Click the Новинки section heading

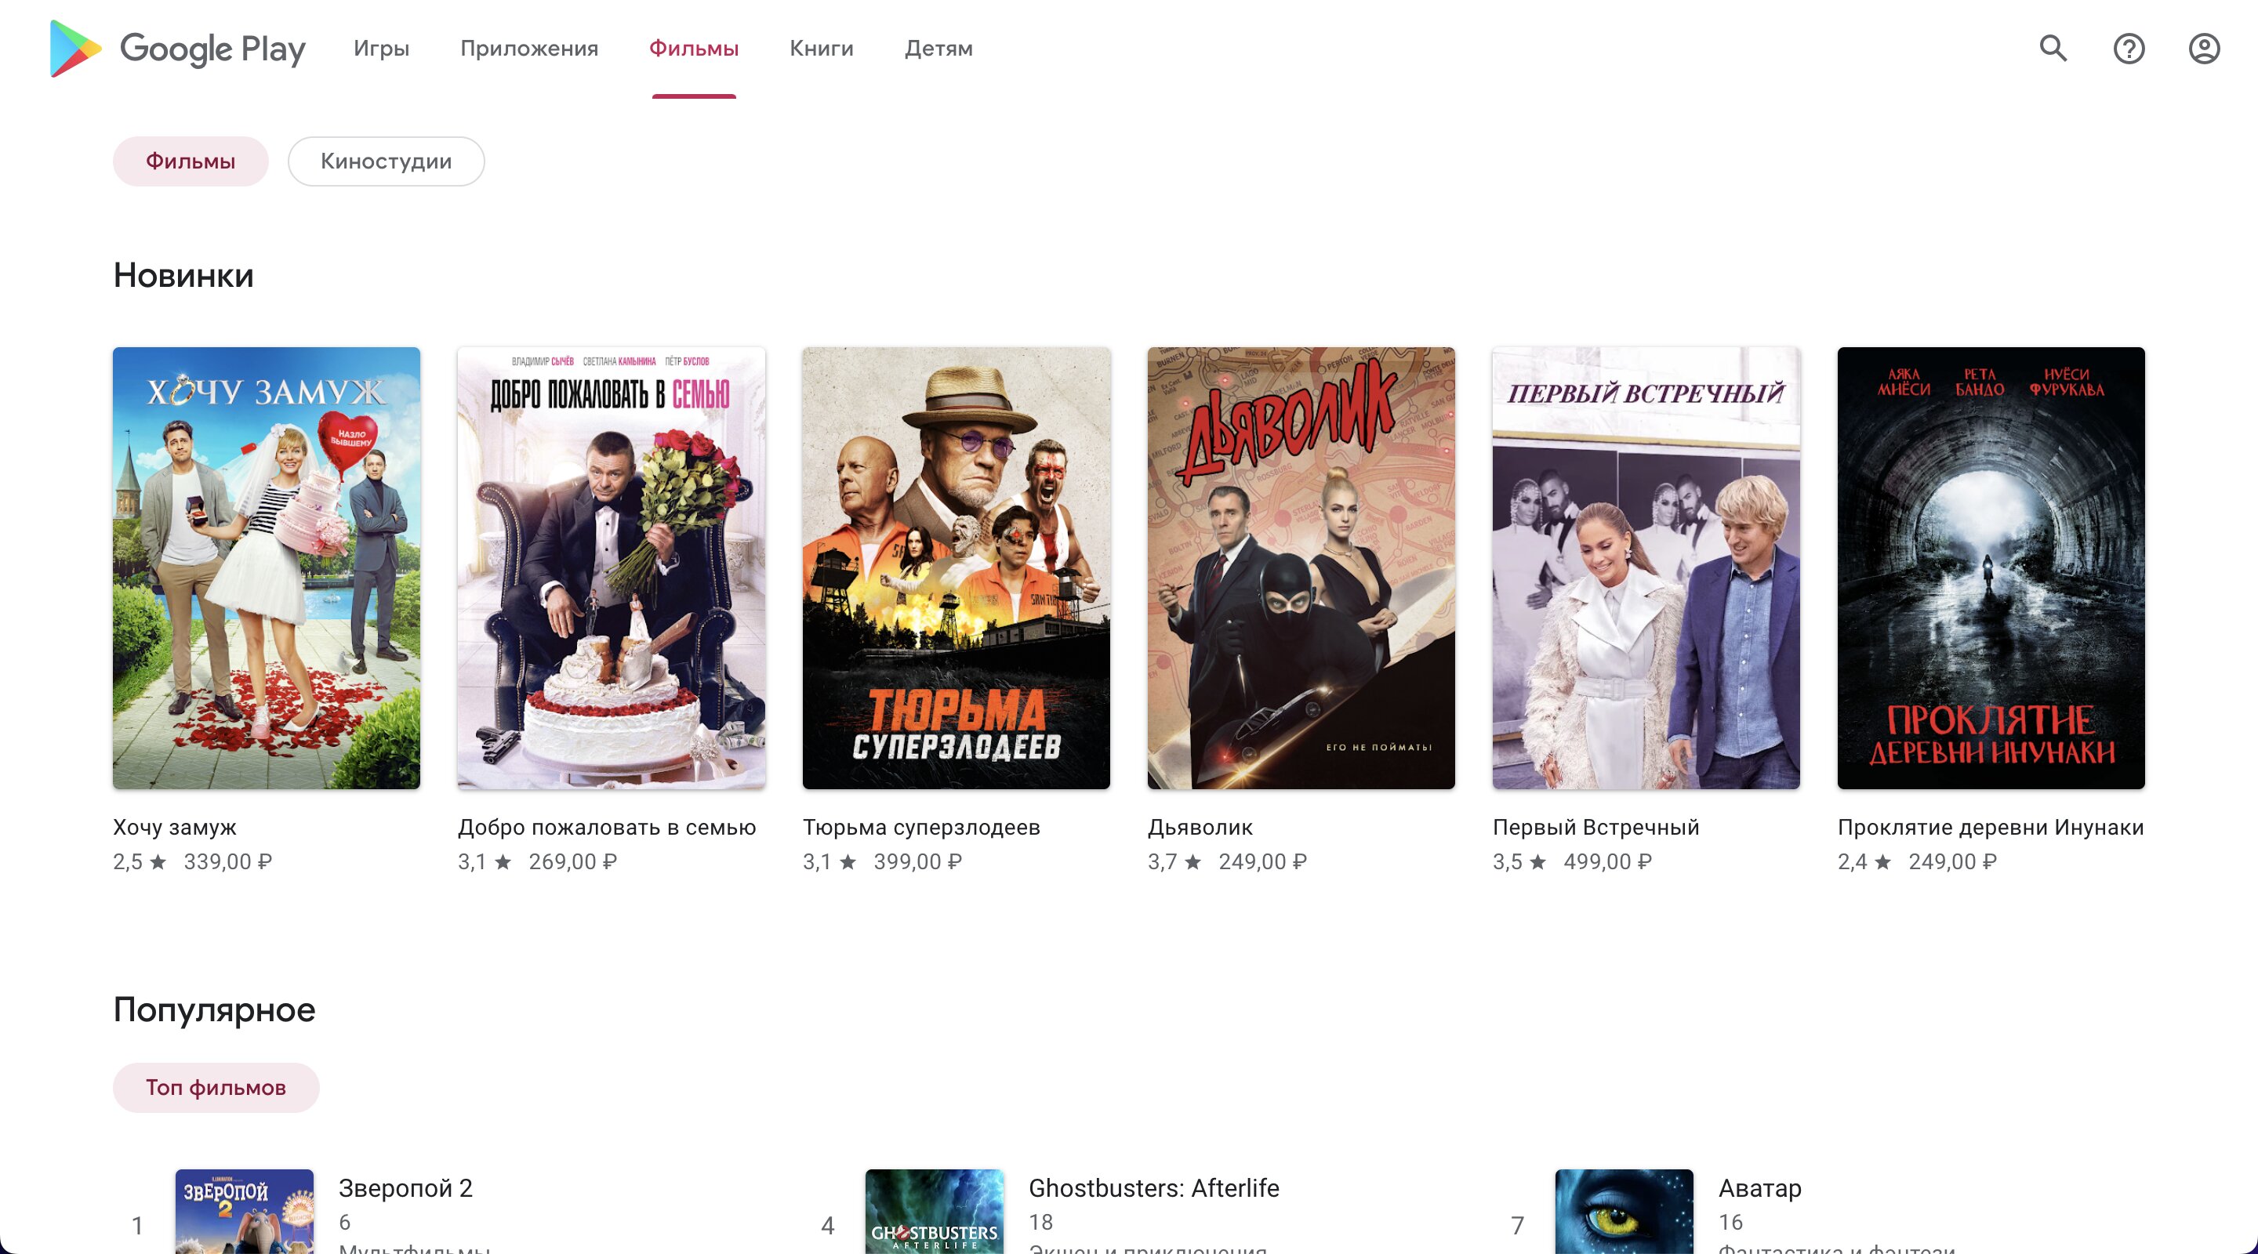click(183, 275)
